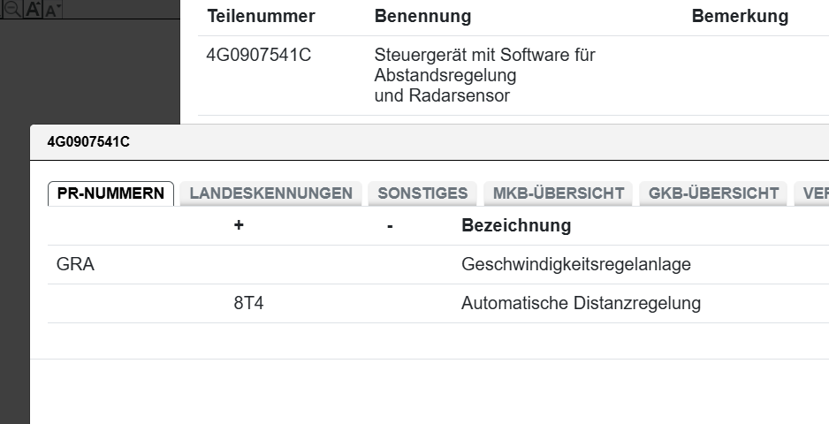Open the LANDESKENNUNGEN tab
This screenshot has width=829, height=424.
(x=270, y=193)
